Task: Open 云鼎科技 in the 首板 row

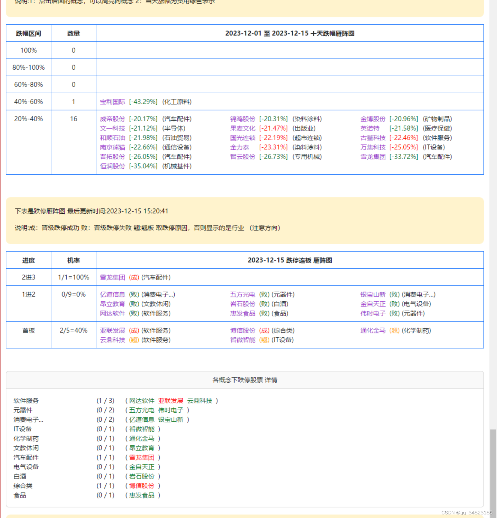Action: click(x=112, y=340)
